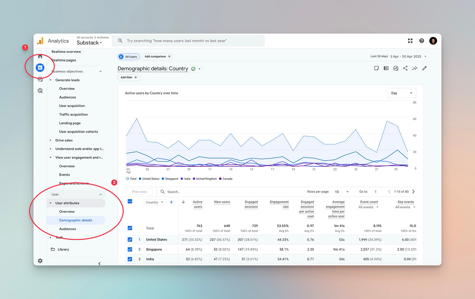Click the Plot rows button
This screenshot has height=299, width=475.
click(140, 192)
